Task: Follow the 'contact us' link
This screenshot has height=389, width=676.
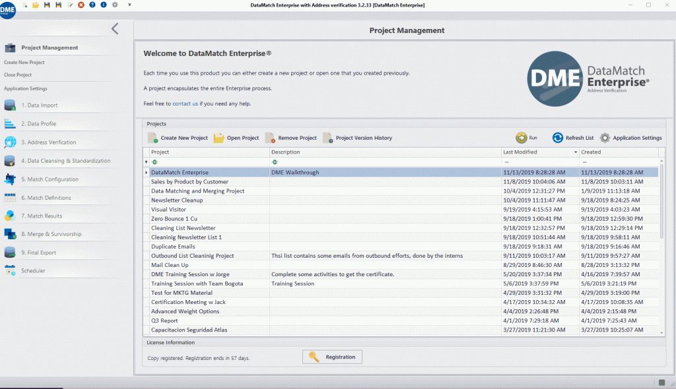Action: pyautogui.click(x=185, y=104)
